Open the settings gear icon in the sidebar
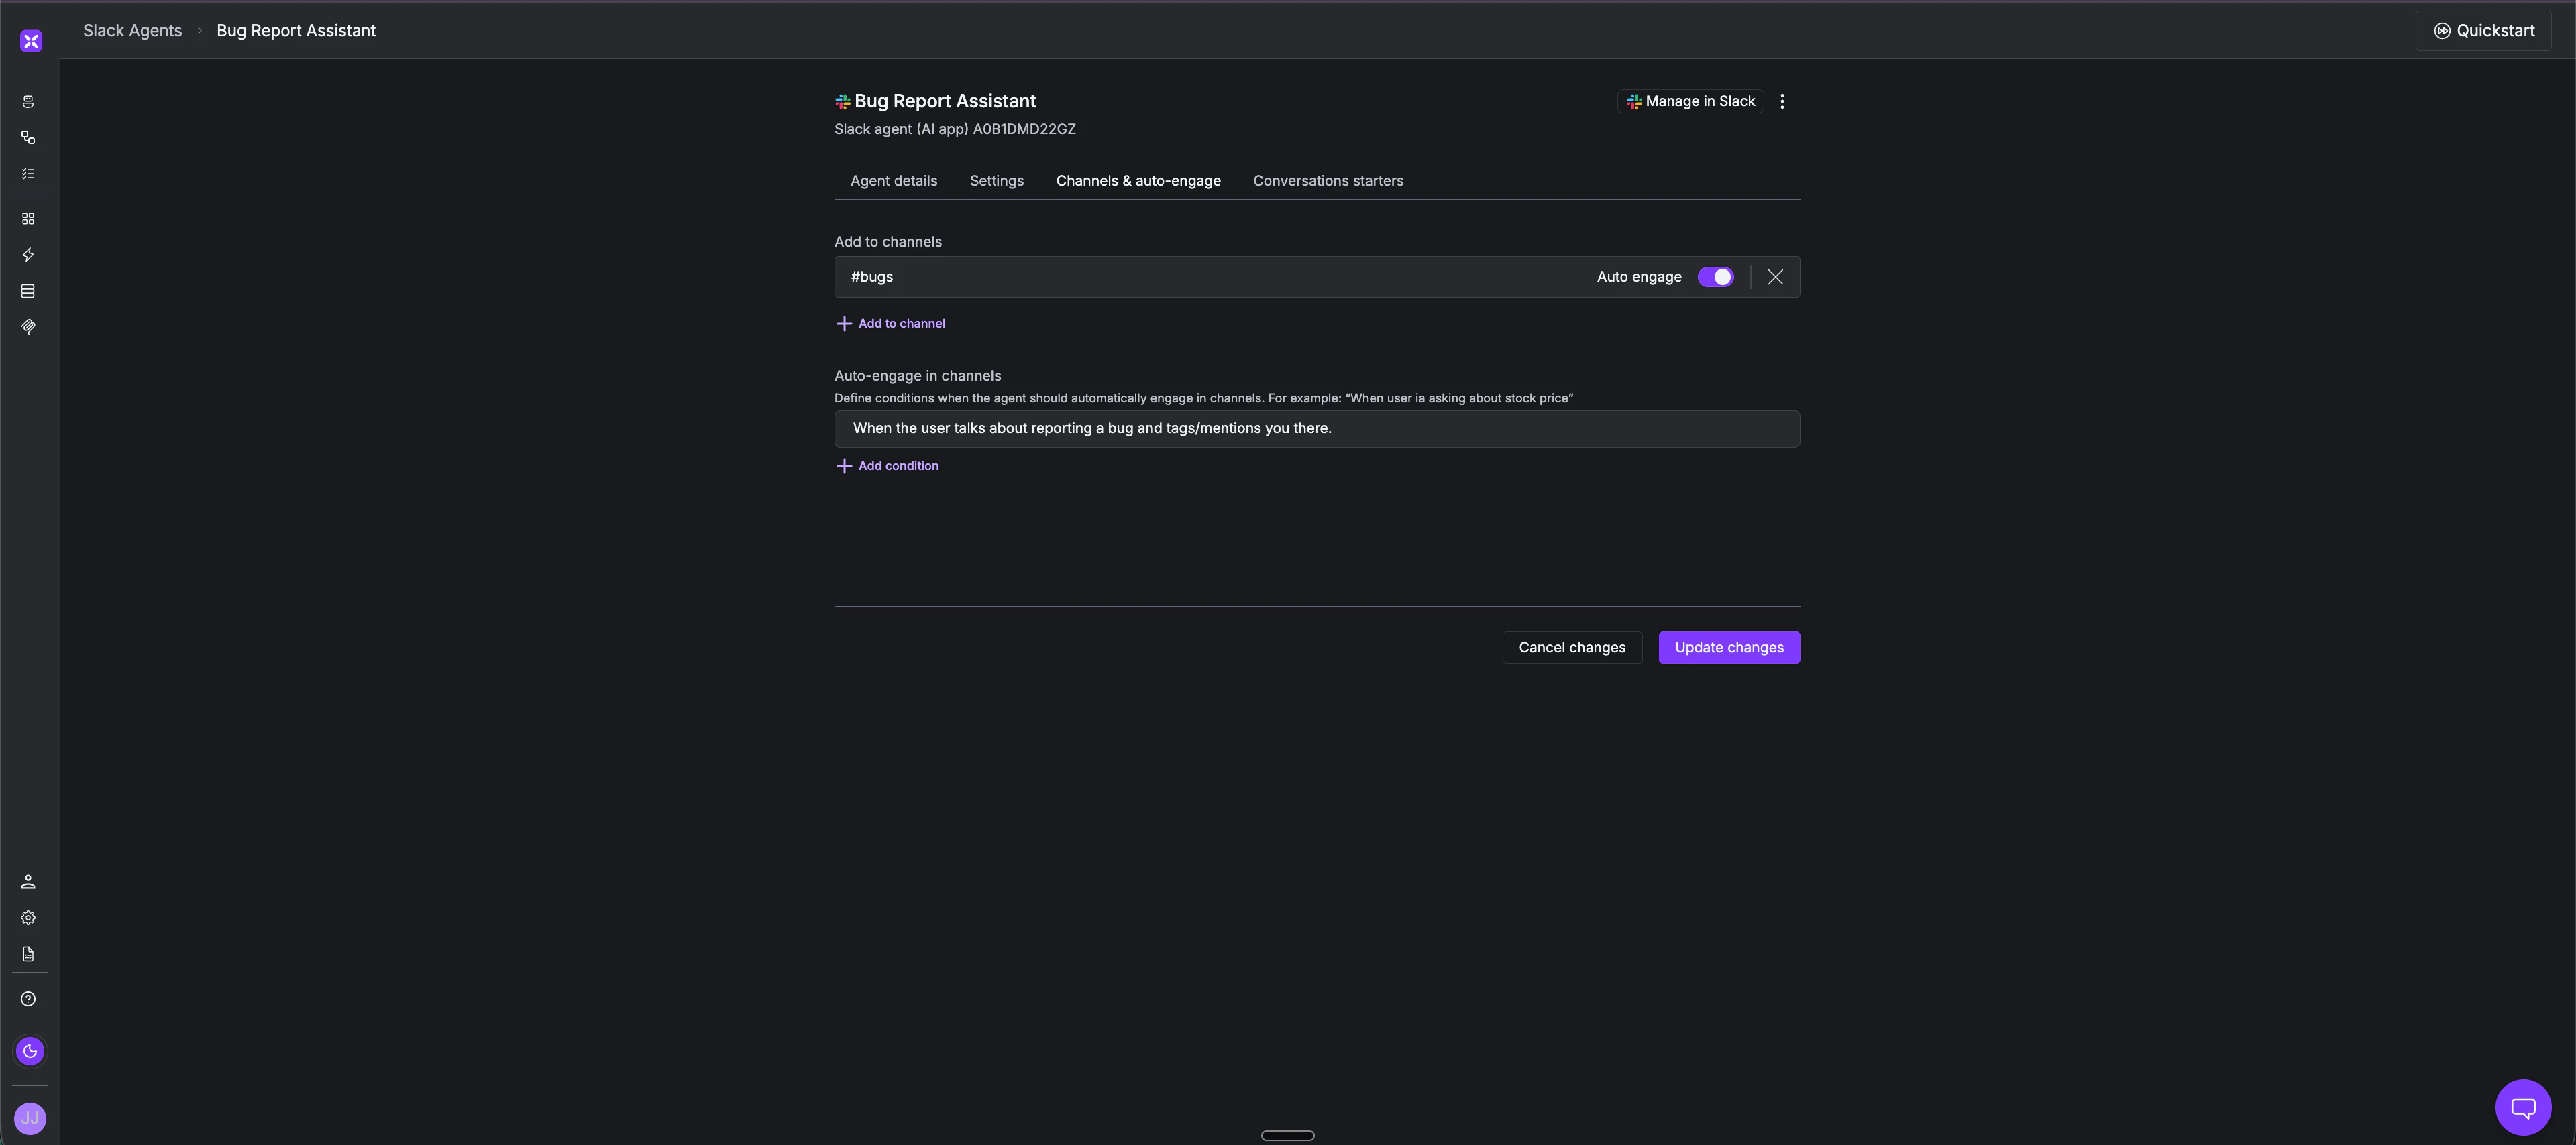This screenshot has height=1145, width=2576. (28, 917)
